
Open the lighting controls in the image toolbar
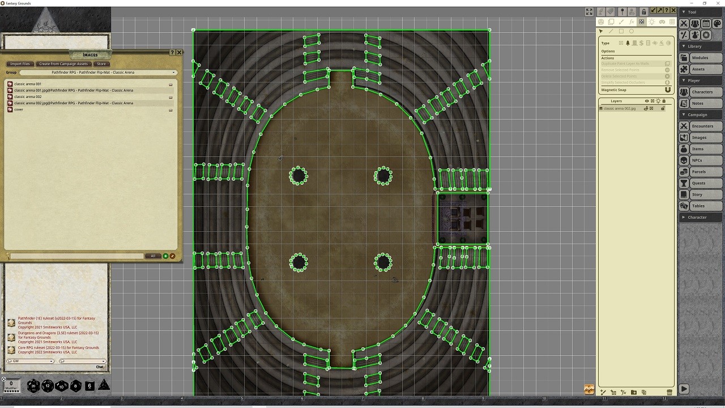pos(652,22)
